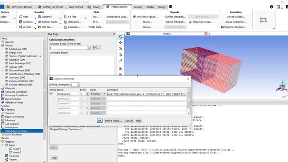The width and height of the screenshot is (288, 162).
Task: Adjust Autosave Every time steps stepper
Action: [x=89, y=48]
